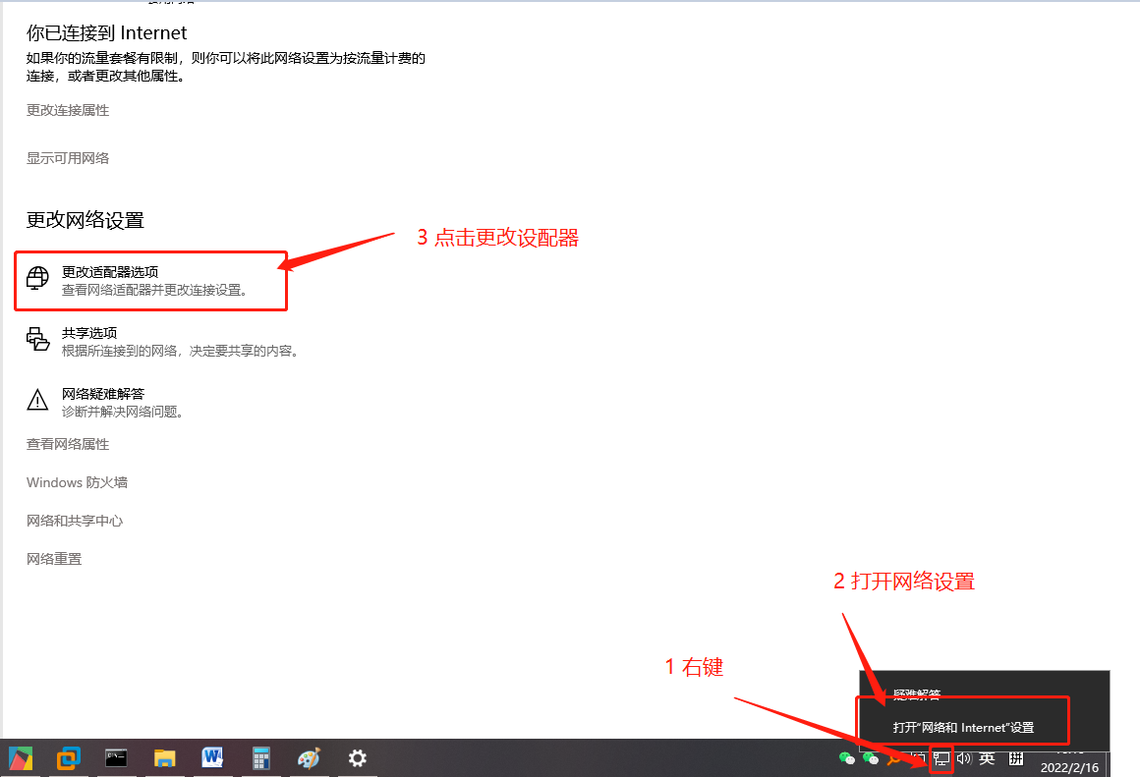Open the network icon in the system tray
1140x777 pixels.
(940, 758)
